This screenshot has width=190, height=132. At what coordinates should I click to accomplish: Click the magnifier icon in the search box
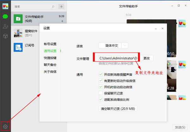53,7
